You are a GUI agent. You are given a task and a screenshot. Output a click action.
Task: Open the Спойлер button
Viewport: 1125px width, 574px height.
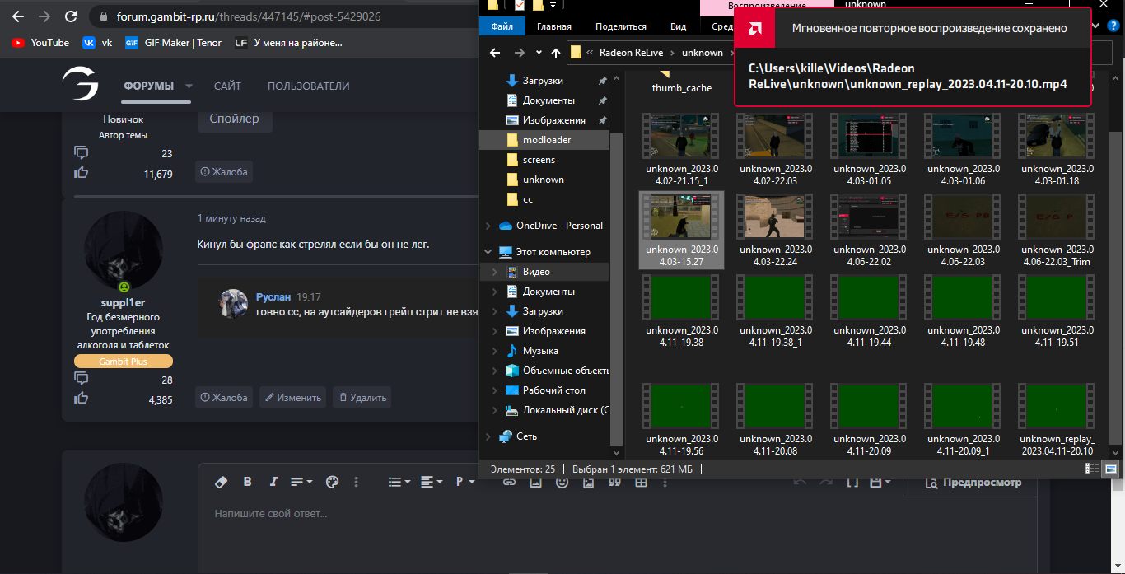(x=235, y=119)
